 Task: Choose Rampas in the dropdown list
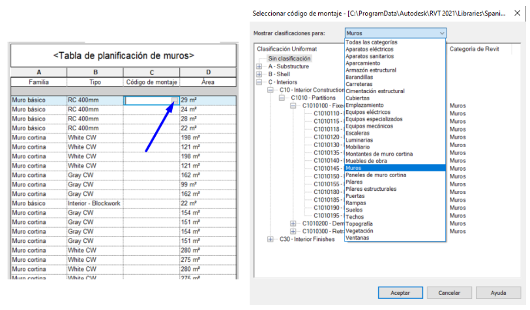395,203
